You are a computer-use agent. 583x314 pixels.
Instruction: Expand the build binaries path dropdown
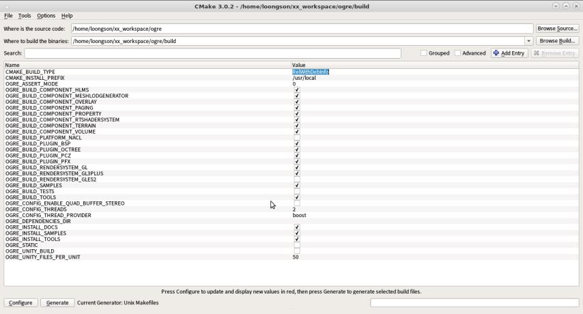click(528, 41)
